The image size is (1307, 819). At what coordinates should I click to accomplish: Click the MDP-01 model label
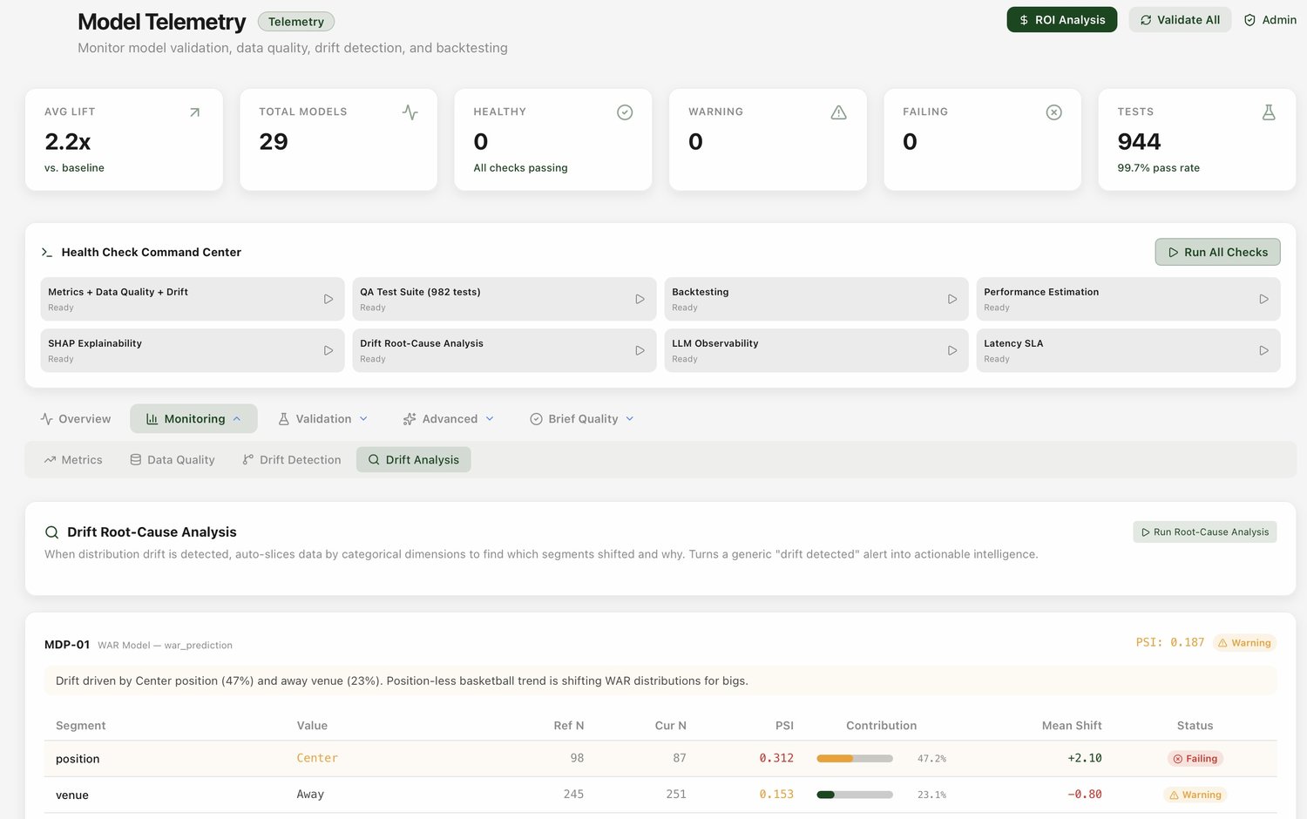click(67, 645)
